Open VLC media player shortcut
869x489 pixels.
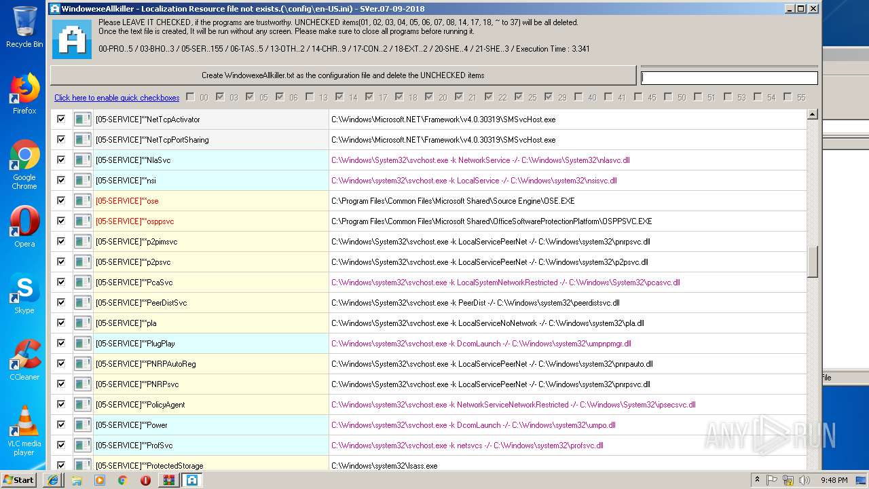pos(24,431)
